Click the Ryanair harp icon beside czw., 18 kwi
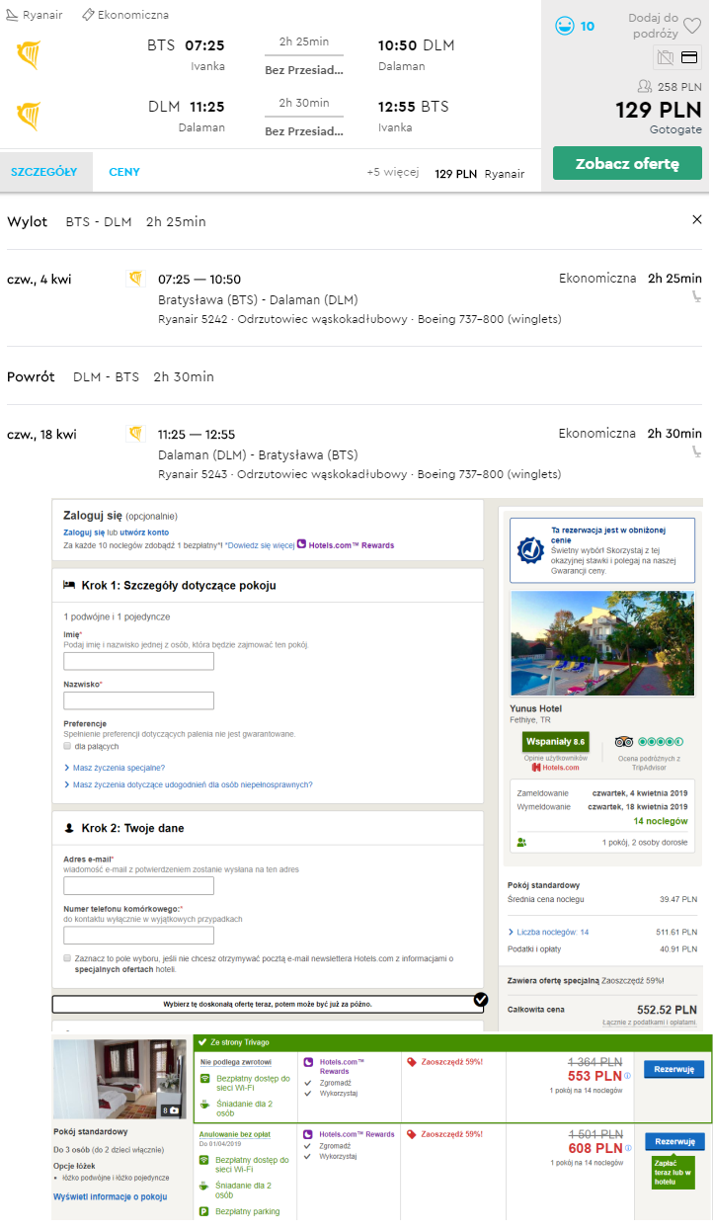This screenshot has width=713, height=1231. [x=136, y=434]
